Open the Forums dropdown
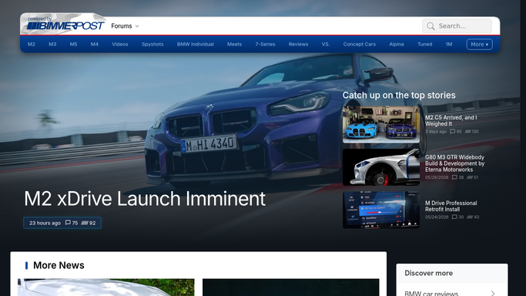 (x=125, y=26)
